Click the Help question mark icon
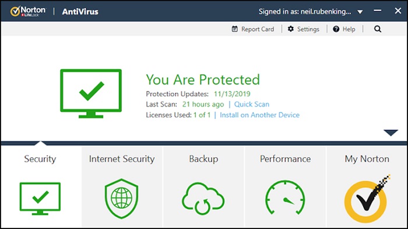The height and width of the screenshot is (229, 408). point(336,29)
